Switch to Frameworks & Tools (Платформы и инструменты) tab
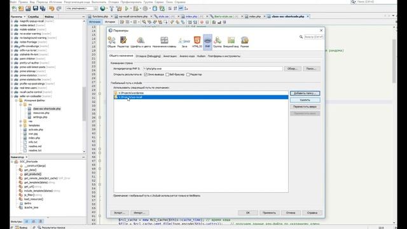The height and width of the screenshot is (229, 407). [x=224, y=56]
